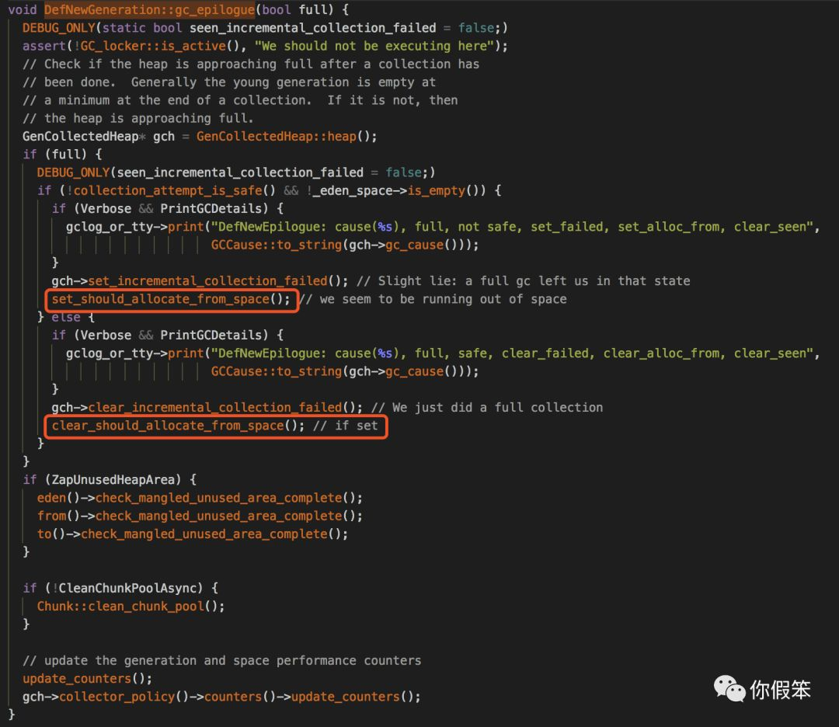Click the '// if set' comment
Image resolution: width=839 pixels, height=727 pixels.
click(345, 426)
